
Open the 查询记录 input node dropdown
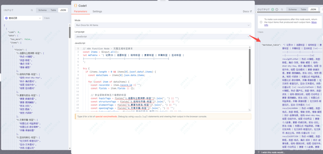23,18
